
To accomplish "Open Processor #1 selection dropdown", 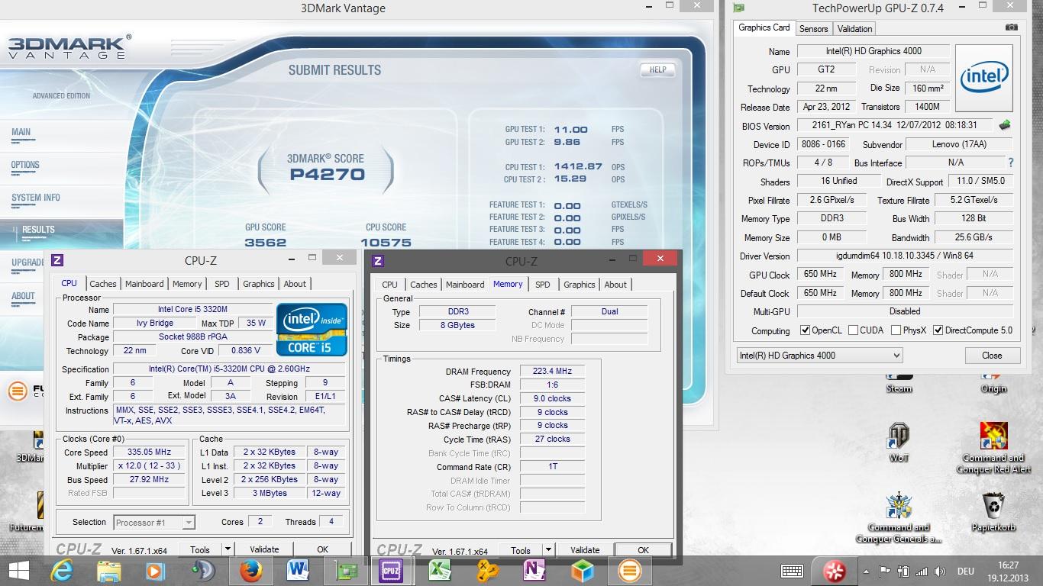I will click(x=154, y=523).
